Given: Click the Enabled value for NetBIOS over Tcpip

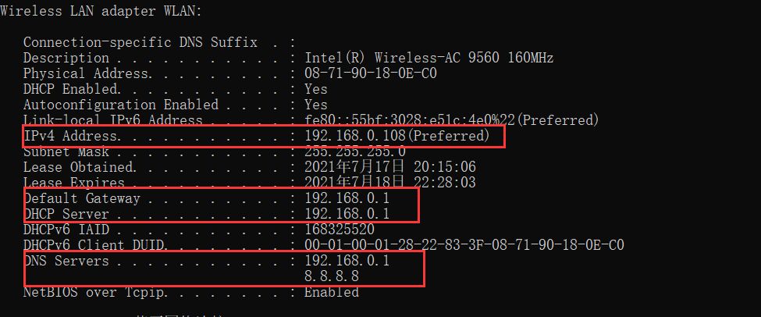Looking at the screenshot, I should coord(331,293).
